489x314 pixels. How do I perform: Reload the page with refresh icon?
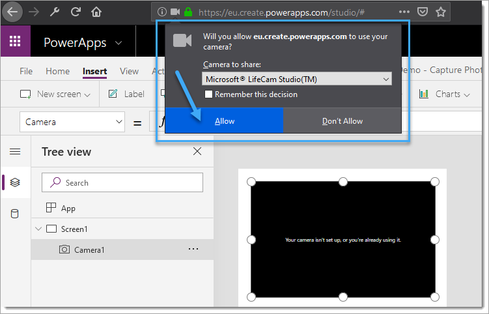[76, 12]
